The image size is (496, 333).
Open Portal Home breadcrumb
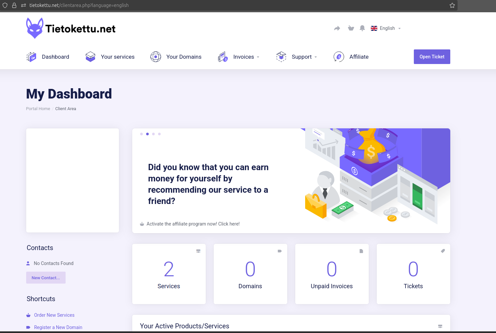coord(38,109)
